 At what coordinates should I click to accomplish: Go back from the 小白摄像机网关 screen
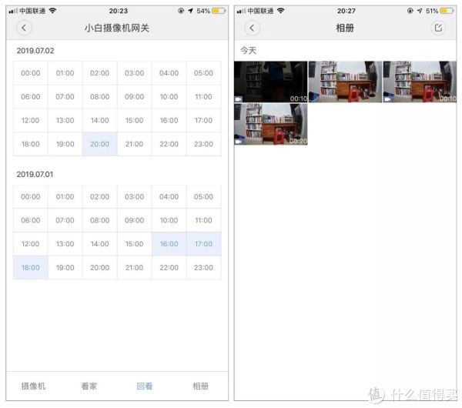24,28
